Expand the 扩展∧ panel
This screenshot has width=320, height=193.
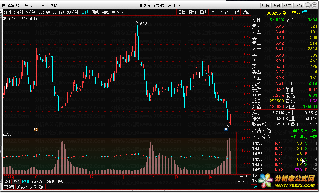pos(22,187)
